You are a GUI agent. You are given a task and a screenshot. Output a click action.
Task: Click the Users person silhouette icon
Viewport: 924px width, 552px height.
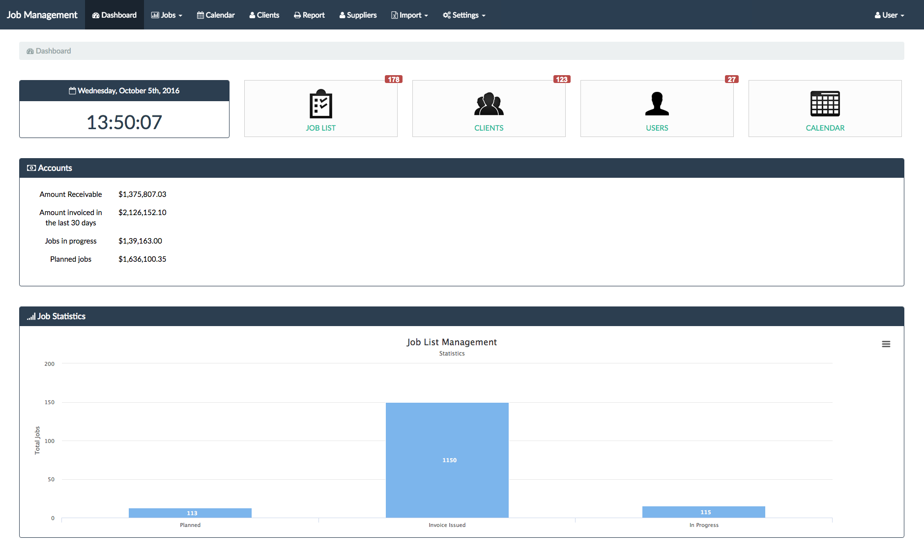[x=657, y=104]
